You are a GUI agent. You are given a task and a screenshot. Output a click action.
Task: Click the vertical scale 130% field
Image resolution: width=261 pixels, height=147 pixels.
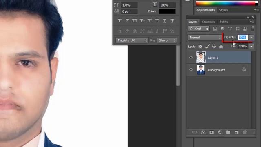(129, 5)
